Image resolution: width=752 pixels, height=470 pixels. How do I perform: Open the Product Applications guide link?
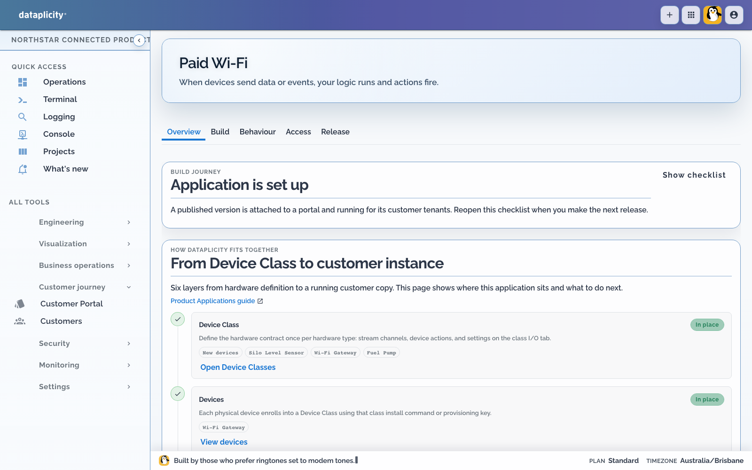click(213, 301)
